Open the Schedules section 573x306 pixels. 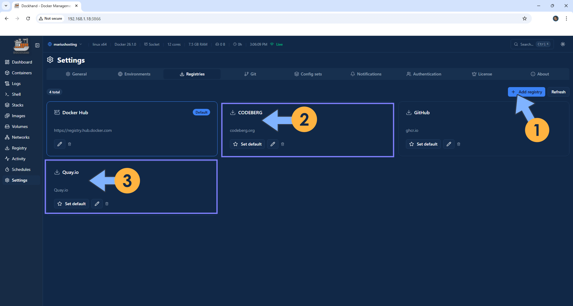[x=21, y=169]
